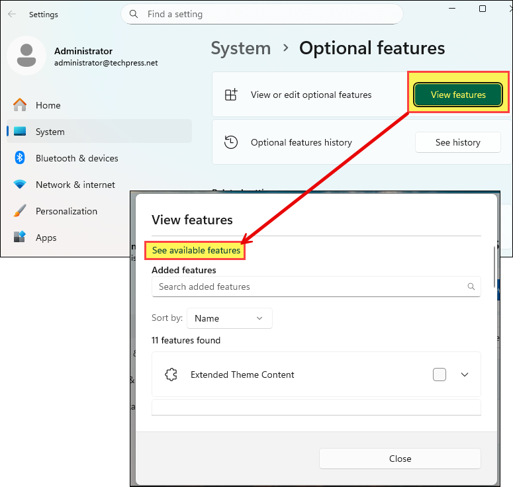Click the See history button

coord(457,142)
